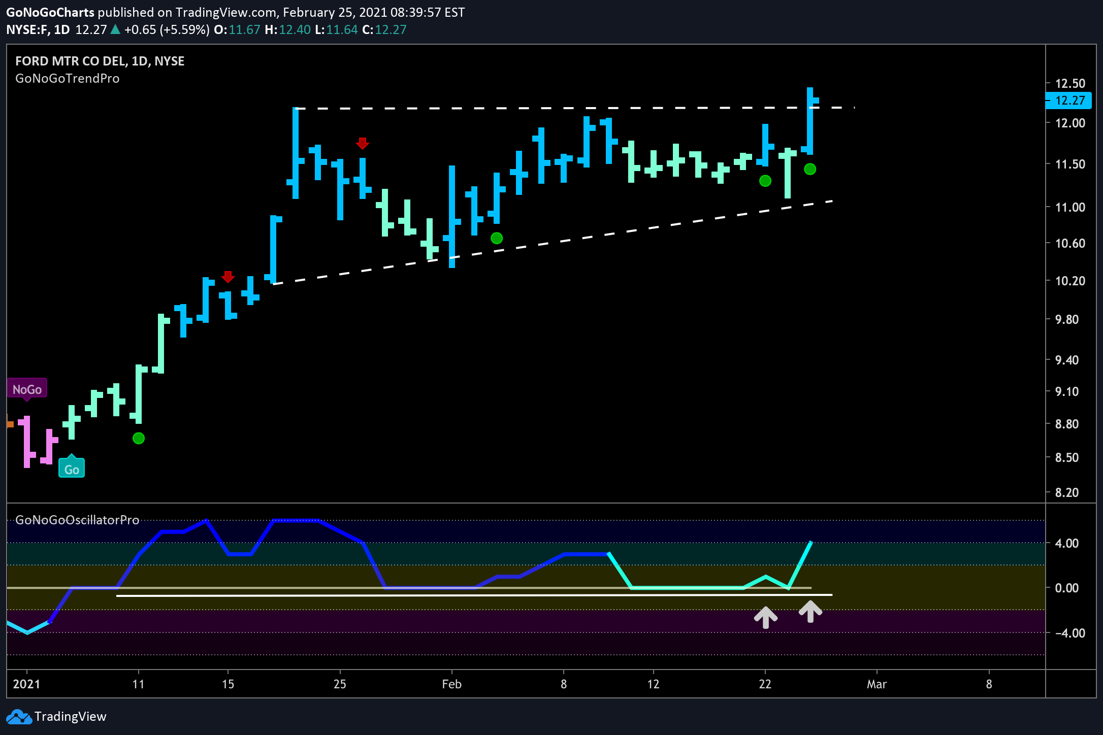This screenshot has height=735, width=1103.
Task: Click the red down arrow near January 15
Action: 228,277
